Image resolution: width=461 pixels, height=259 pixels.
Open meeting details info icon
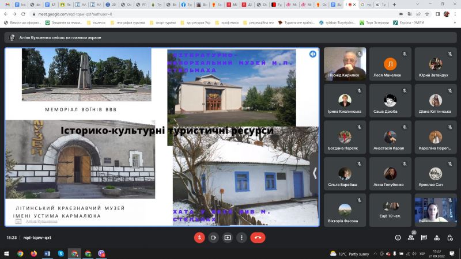[x=398, y=238]
